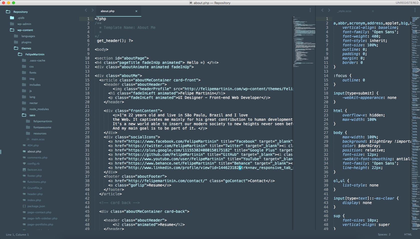Viewport: 420px width, 239px height.
Task: Expand the img folder
Action: pyautogui.click(x=24, y=79)
